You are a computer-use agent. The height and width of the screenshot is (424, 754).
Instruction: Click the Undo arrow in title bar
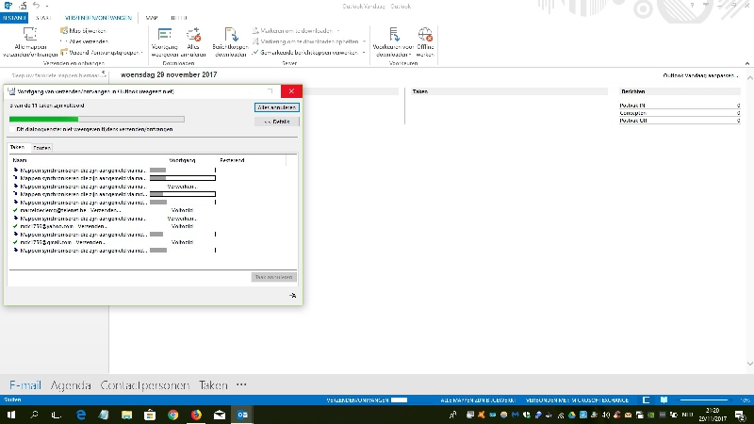[x=37, y=6]
